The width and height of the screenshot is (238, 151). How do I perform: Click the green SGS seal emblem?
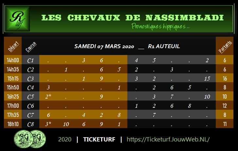coord(30,139)
